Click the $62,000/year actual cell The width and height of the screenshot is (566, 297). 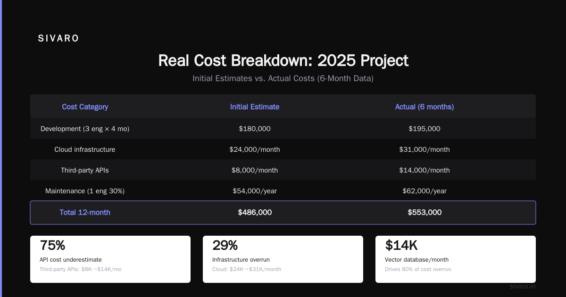[424, 191]
